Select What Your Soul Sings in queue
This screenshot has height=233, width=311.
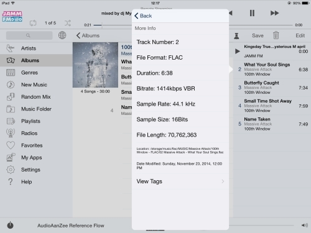tap(272, 70)
